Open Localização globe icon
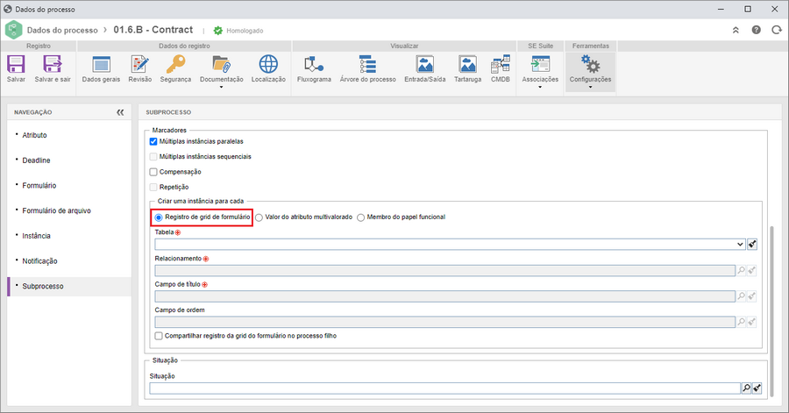 [268, 64]
